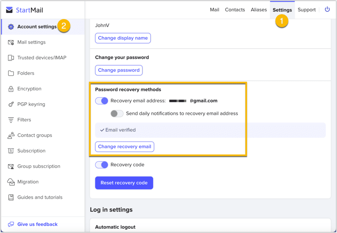Open the Give us feedback link
Image resolution: width=337 pixels, height=233 pixels.
tap(37, 224)
